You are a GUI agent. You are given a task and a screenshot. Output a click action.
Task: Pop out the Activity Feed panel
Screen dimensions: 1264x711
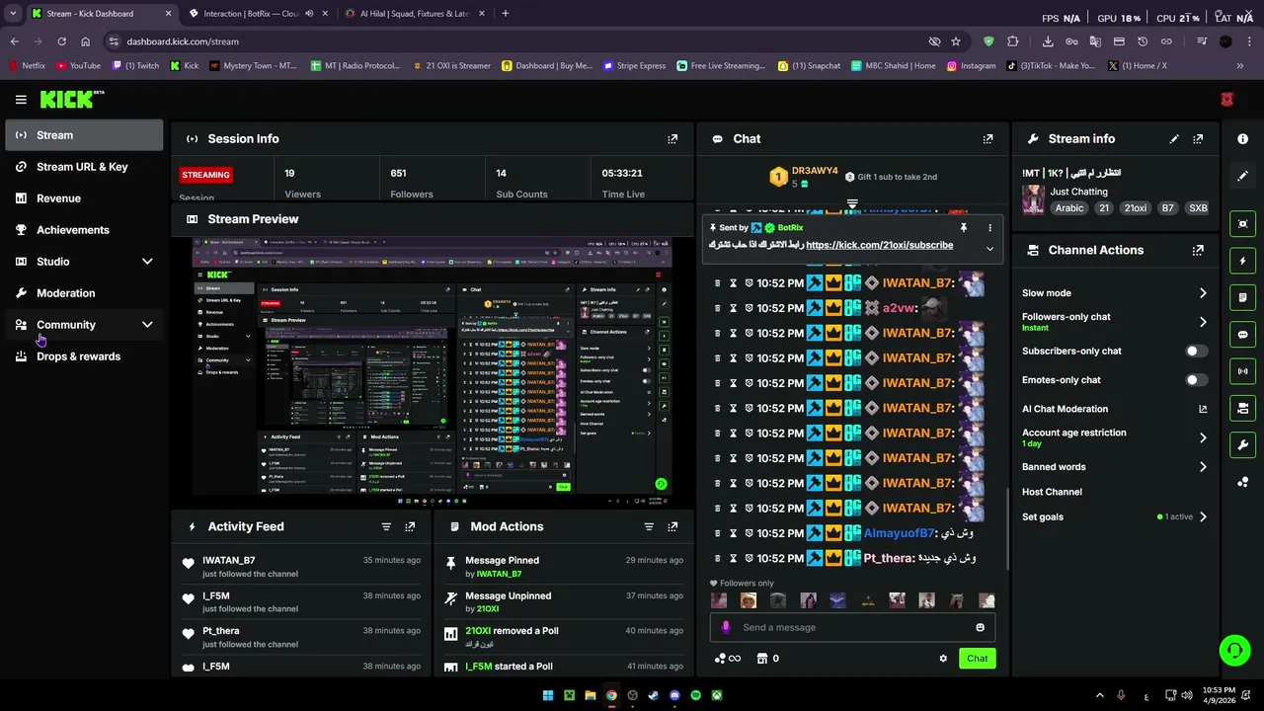410,527
